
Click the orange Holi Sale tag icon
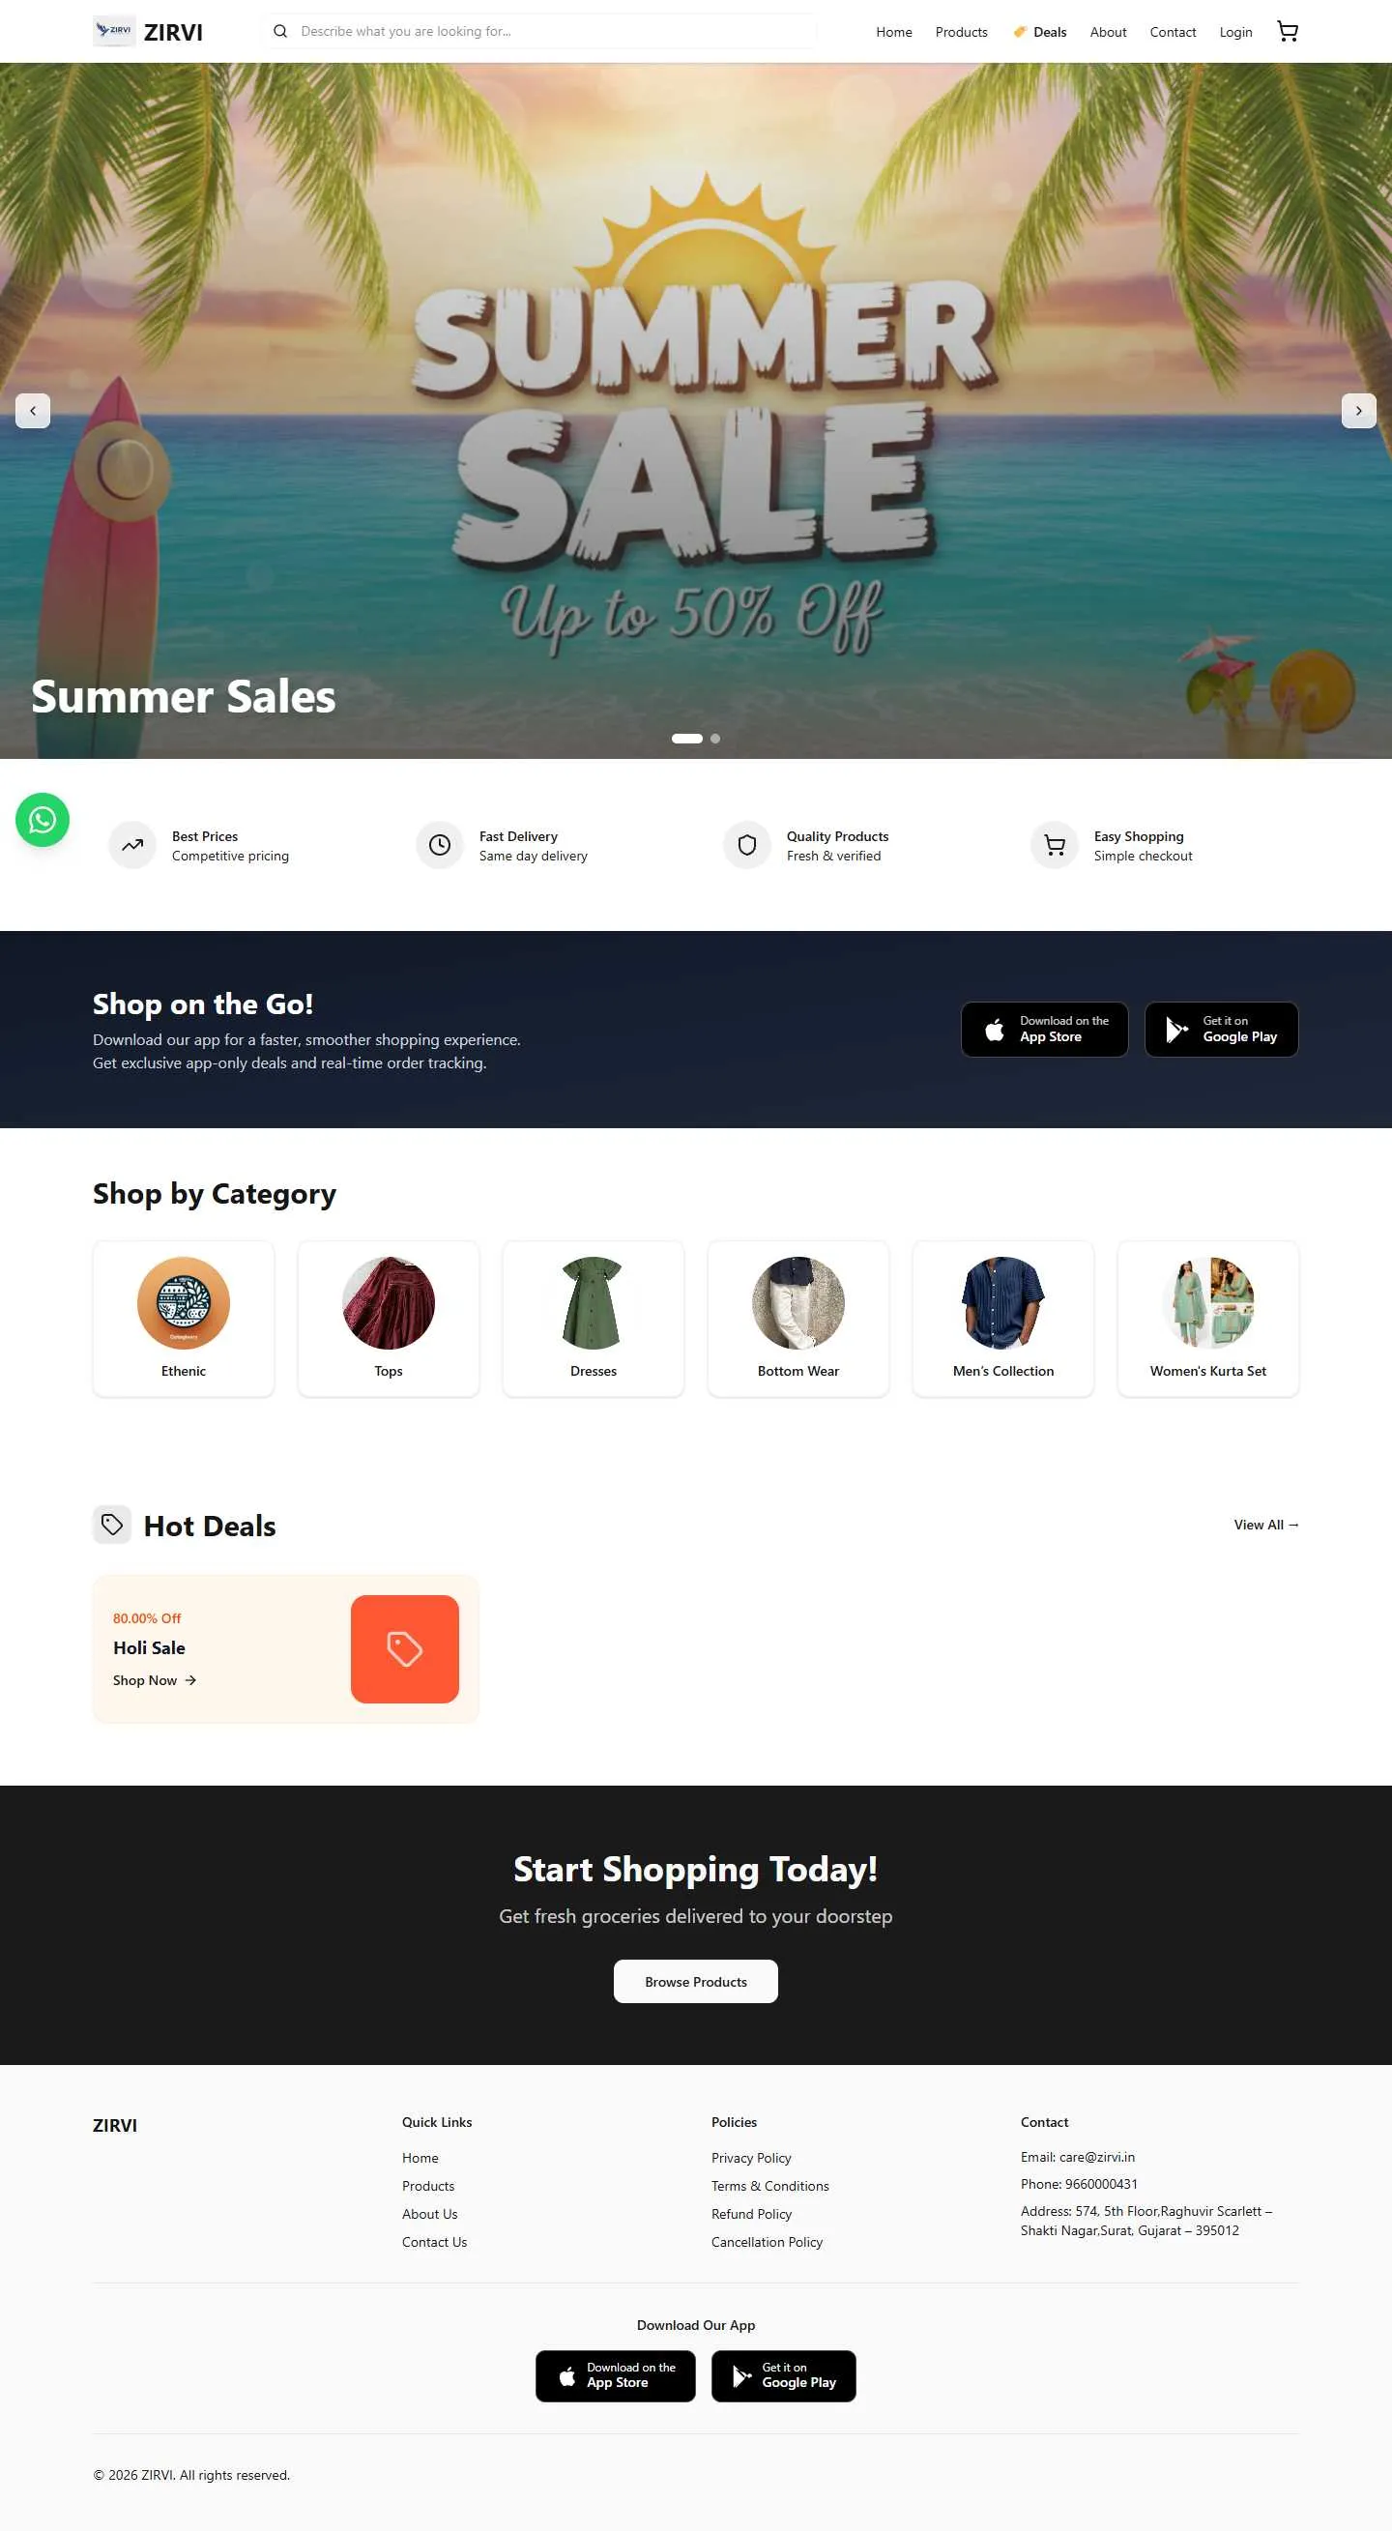tap(405, 1648)
